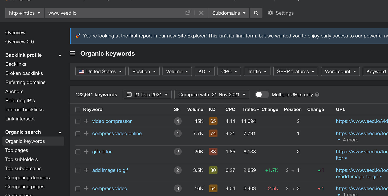This screenshot has width=388, height=196.
Task: Toggle Multiple URLs only switch
Action: point(262,95)
